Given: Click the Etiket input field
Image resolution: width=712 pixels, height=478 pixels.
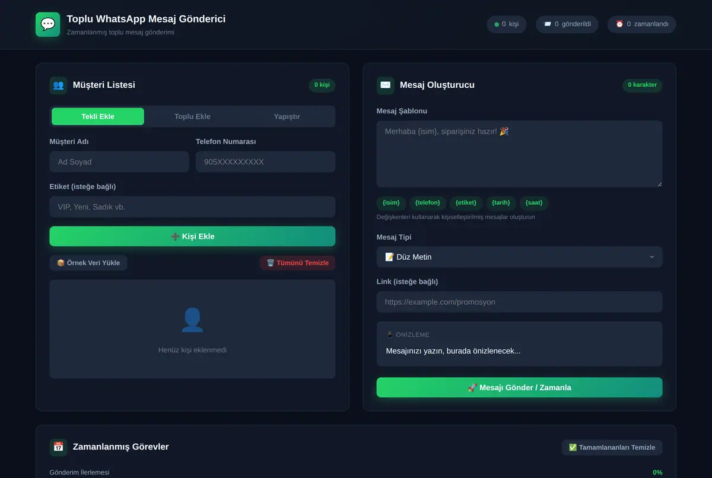Looking at the screenshot, I should (x=192, y=207).
